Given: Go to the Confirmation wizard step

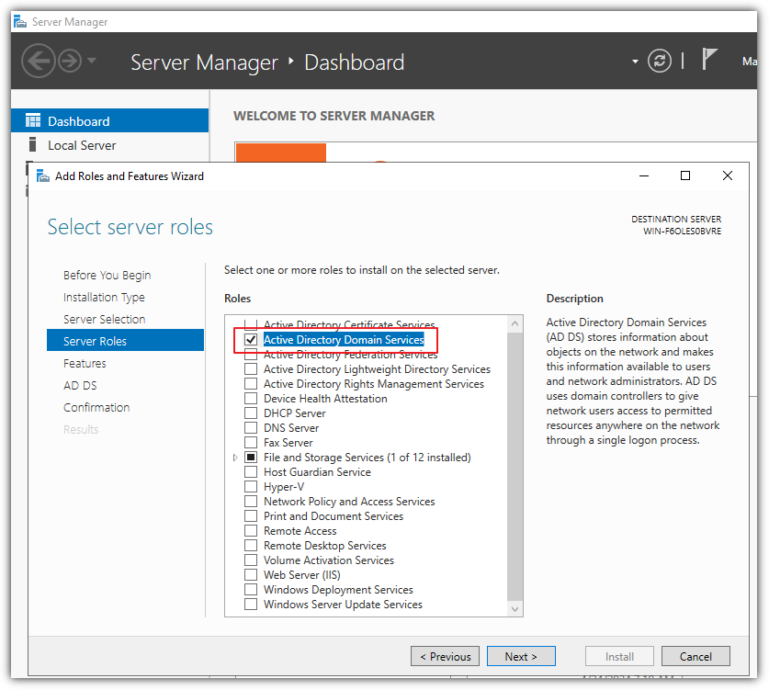Looking at the screenshot, I should pos(96,408).
